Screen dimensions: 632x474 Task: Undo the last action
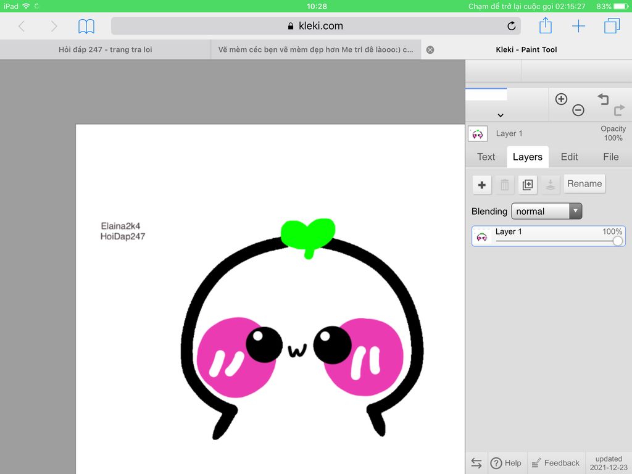pyautogui.click(x=603, y=99)
